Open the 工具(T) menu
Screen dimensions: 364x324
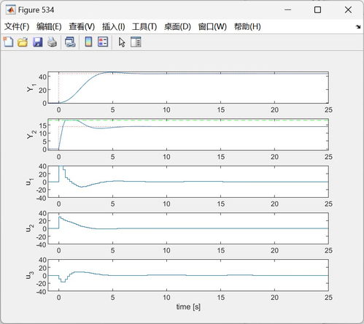click(144, 26)
